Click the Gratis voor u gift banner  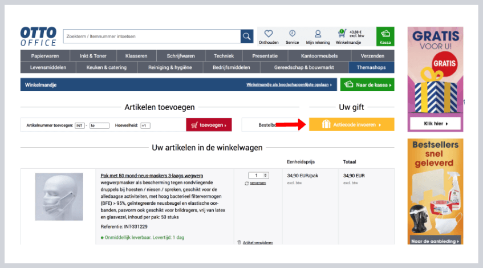(435, 79)
